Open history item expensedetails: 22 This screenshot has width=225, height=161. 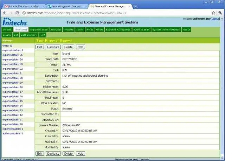(13, 69)
